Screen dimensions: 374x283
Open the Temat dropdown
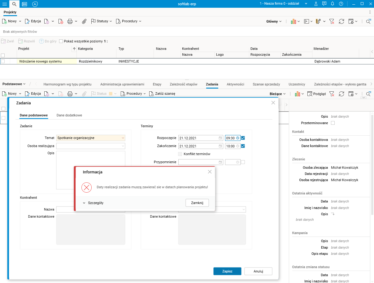(123, 138)
